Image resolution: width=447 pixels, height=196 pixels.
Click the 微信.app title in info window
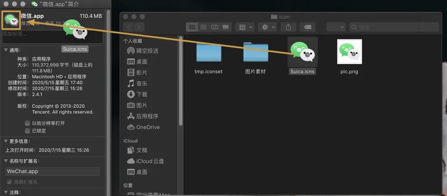(x=32, y=16)
